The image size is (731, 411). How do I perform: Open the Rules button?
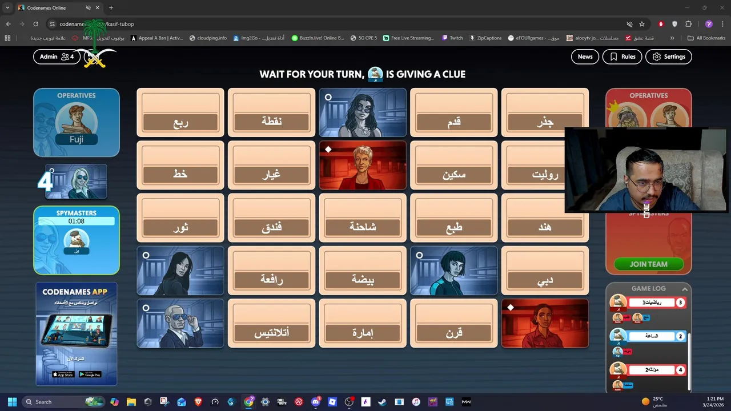pos(622,57)
